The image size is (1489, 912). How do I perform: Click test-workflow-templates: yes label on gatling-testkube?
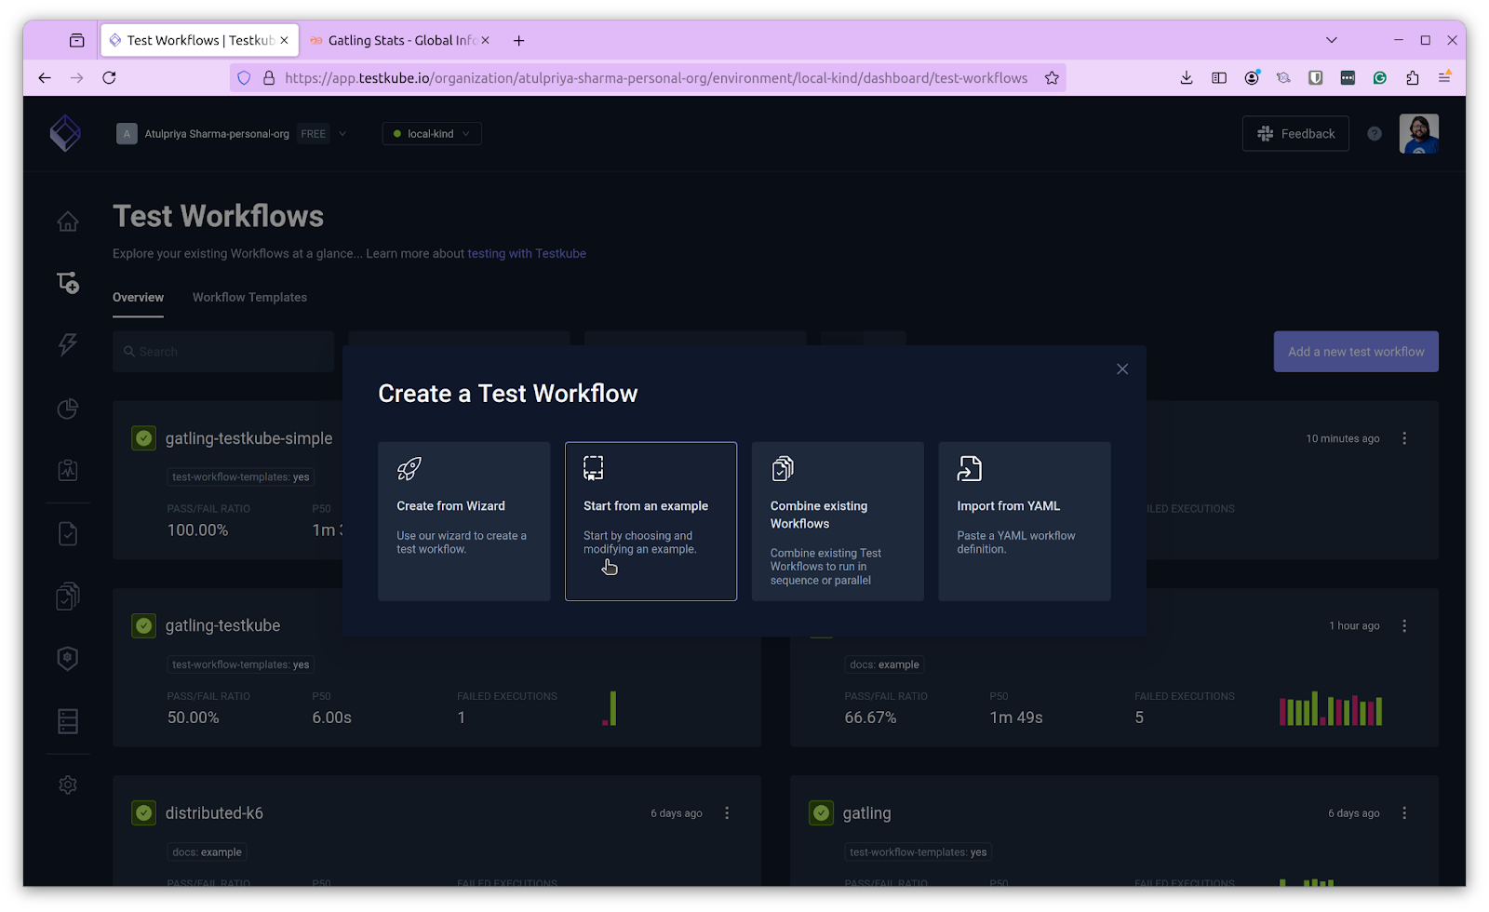click(x=240, y=664)
